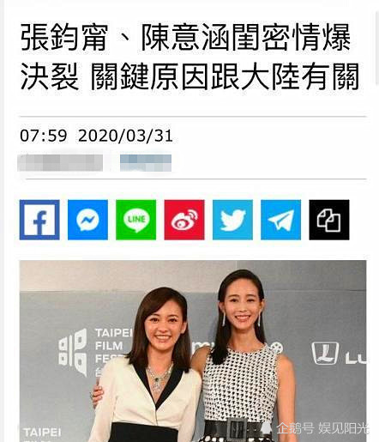Screen dimensions: 379x442
Task: Select the blurred gray author name
Action: [x=60, y=163]
